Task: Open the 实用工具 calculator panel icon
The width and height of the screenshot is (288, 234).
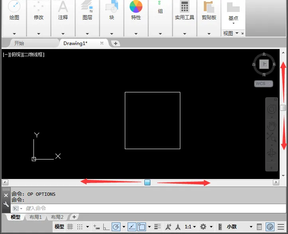Action: (x=185, y=7)
